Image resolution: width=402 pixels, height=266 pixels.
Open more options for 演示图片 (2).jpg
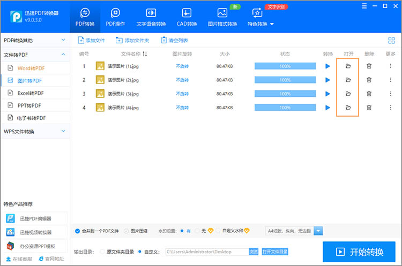(390, 80)
